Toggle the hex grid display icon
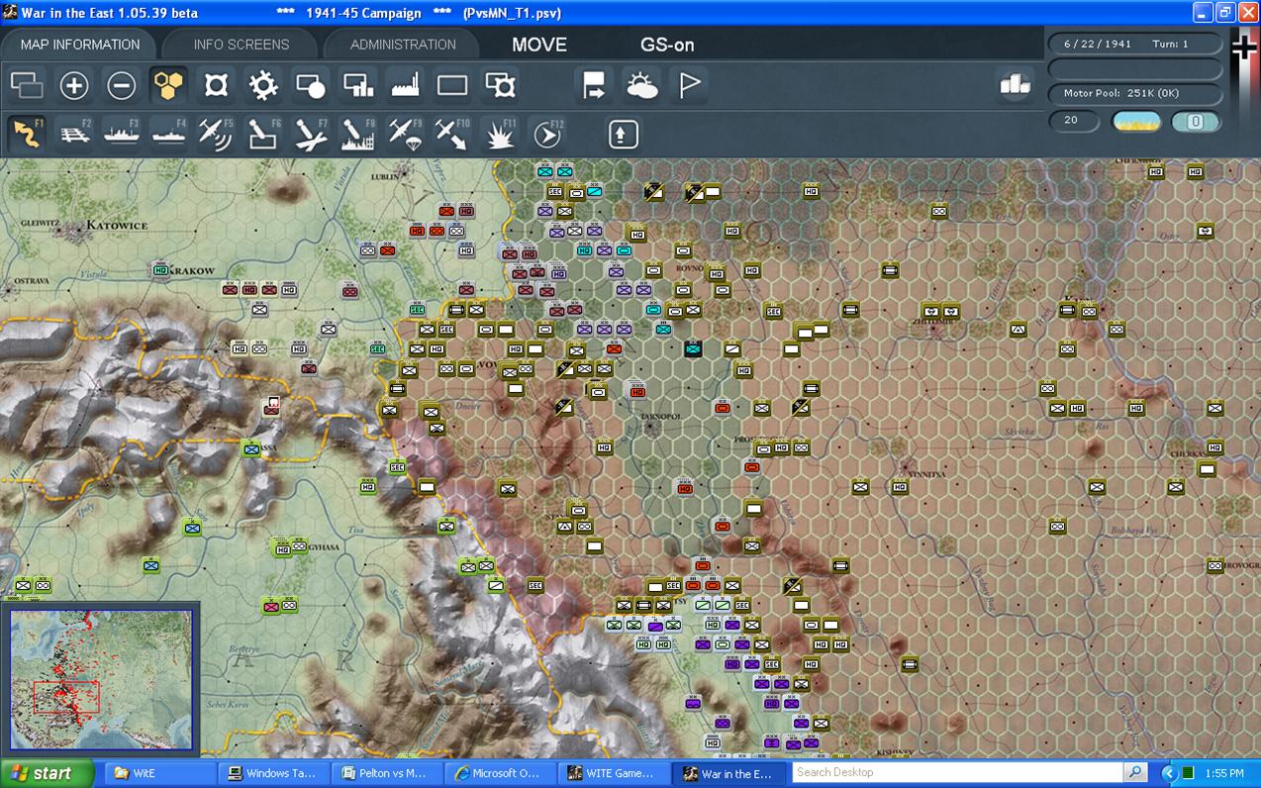This screenshot has height=788, width=1261. 169,86
